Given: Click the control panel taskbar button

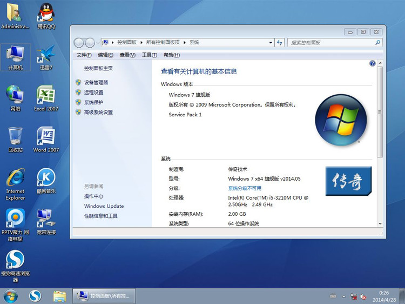Looking at the screenshot, I should [x=104, y=296].
